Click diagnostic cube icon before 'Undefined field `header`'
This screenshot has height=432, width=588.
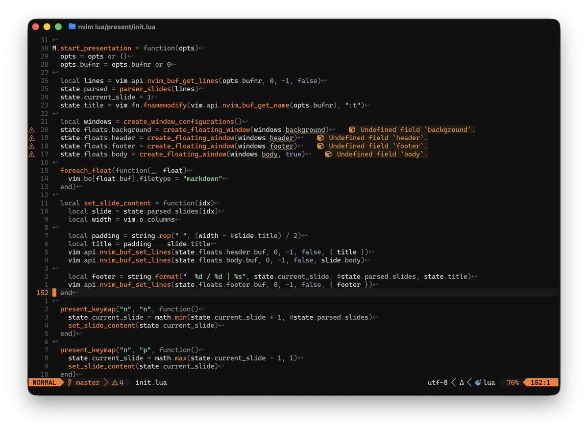point(320,138)
